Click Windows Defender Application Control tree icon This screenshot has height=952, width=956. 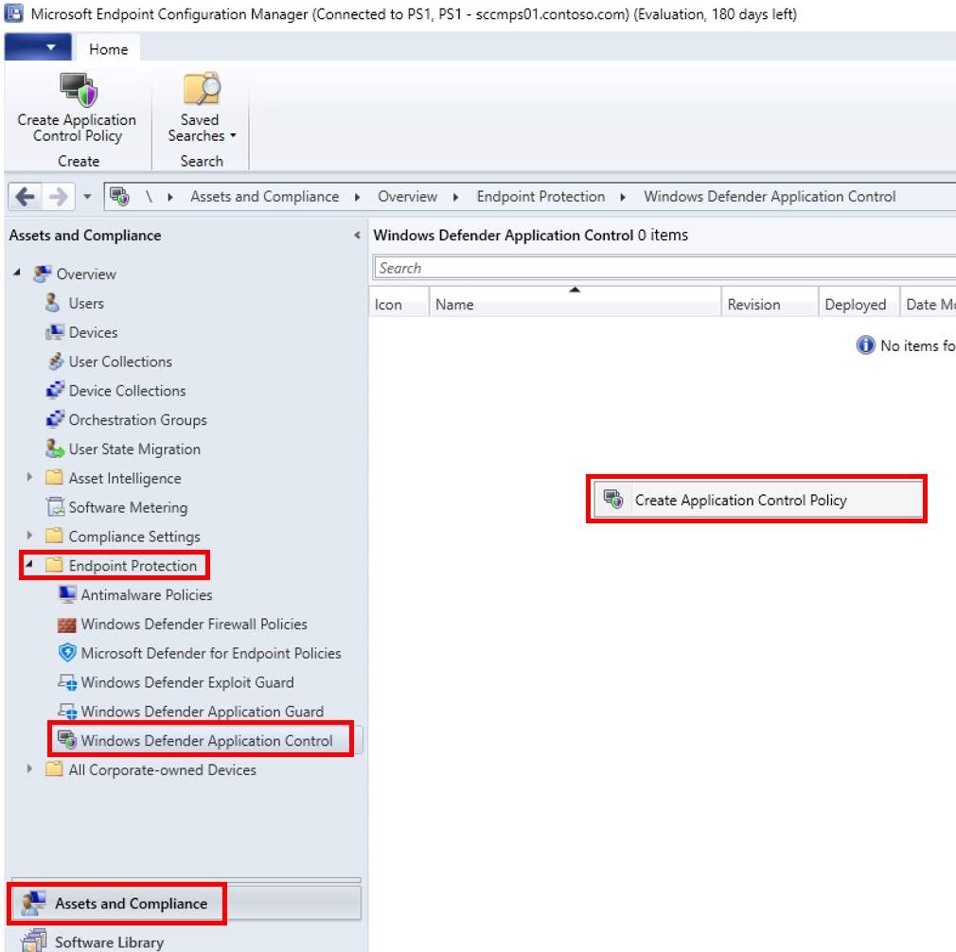pyautogui.click(x=67, y=740)
